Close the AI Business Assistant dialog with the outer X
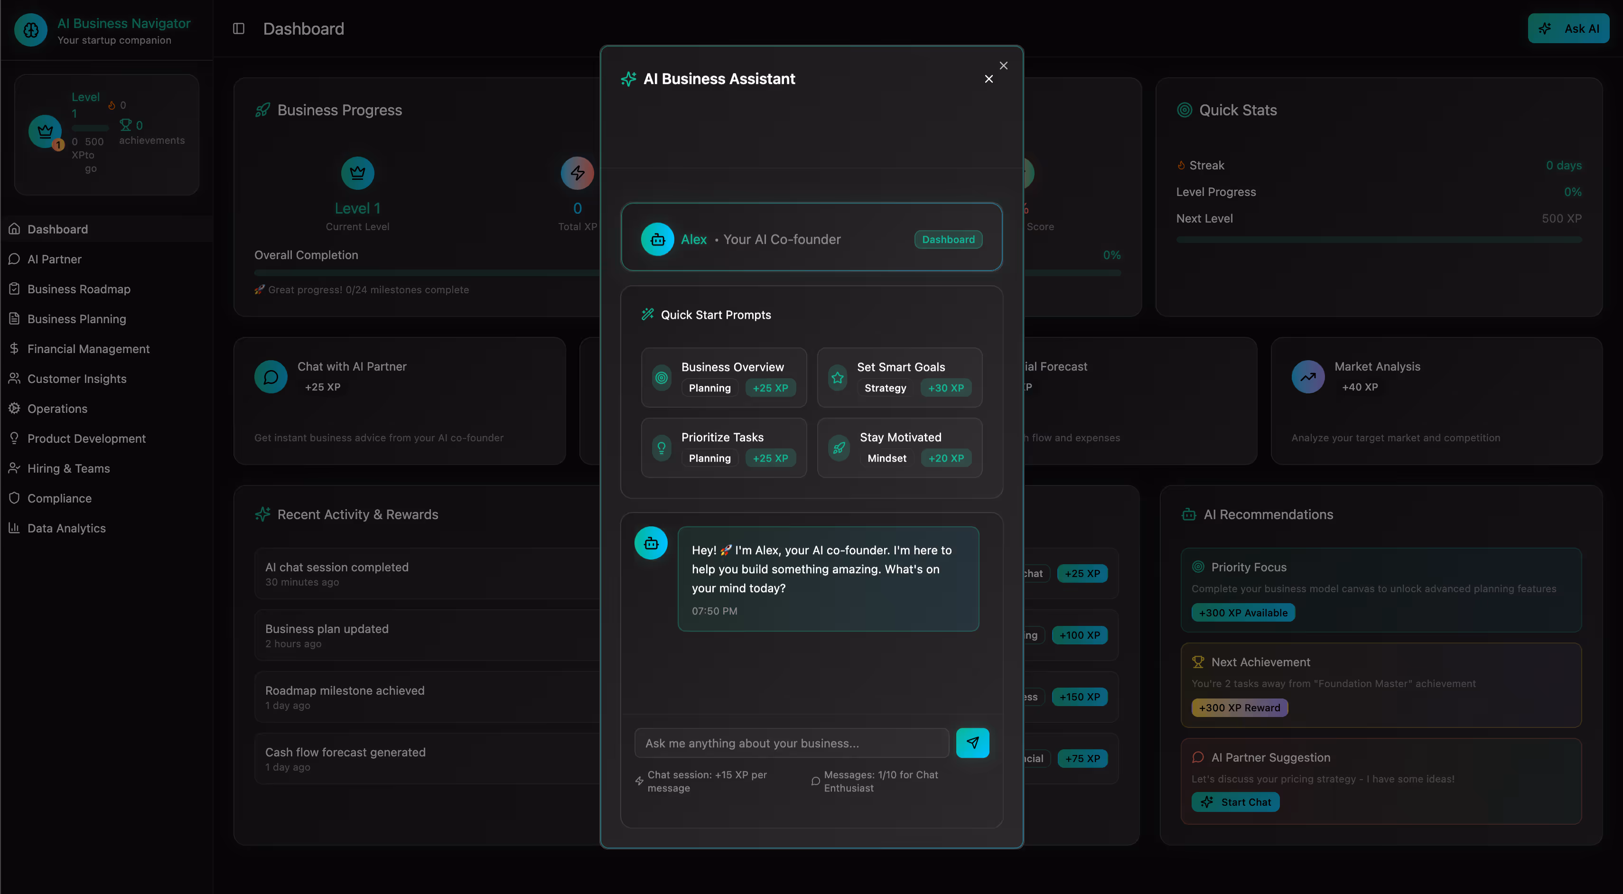Screen dimensions: 1623x894 click(1004, 65)
